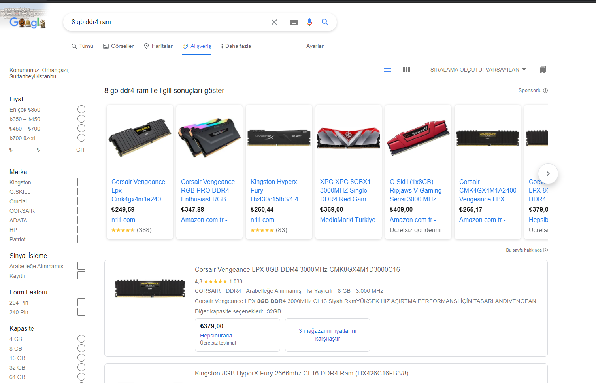This screenshot has width=596, height=383.
Task: Check the Kingston brand filter
Action: point(81,182)
